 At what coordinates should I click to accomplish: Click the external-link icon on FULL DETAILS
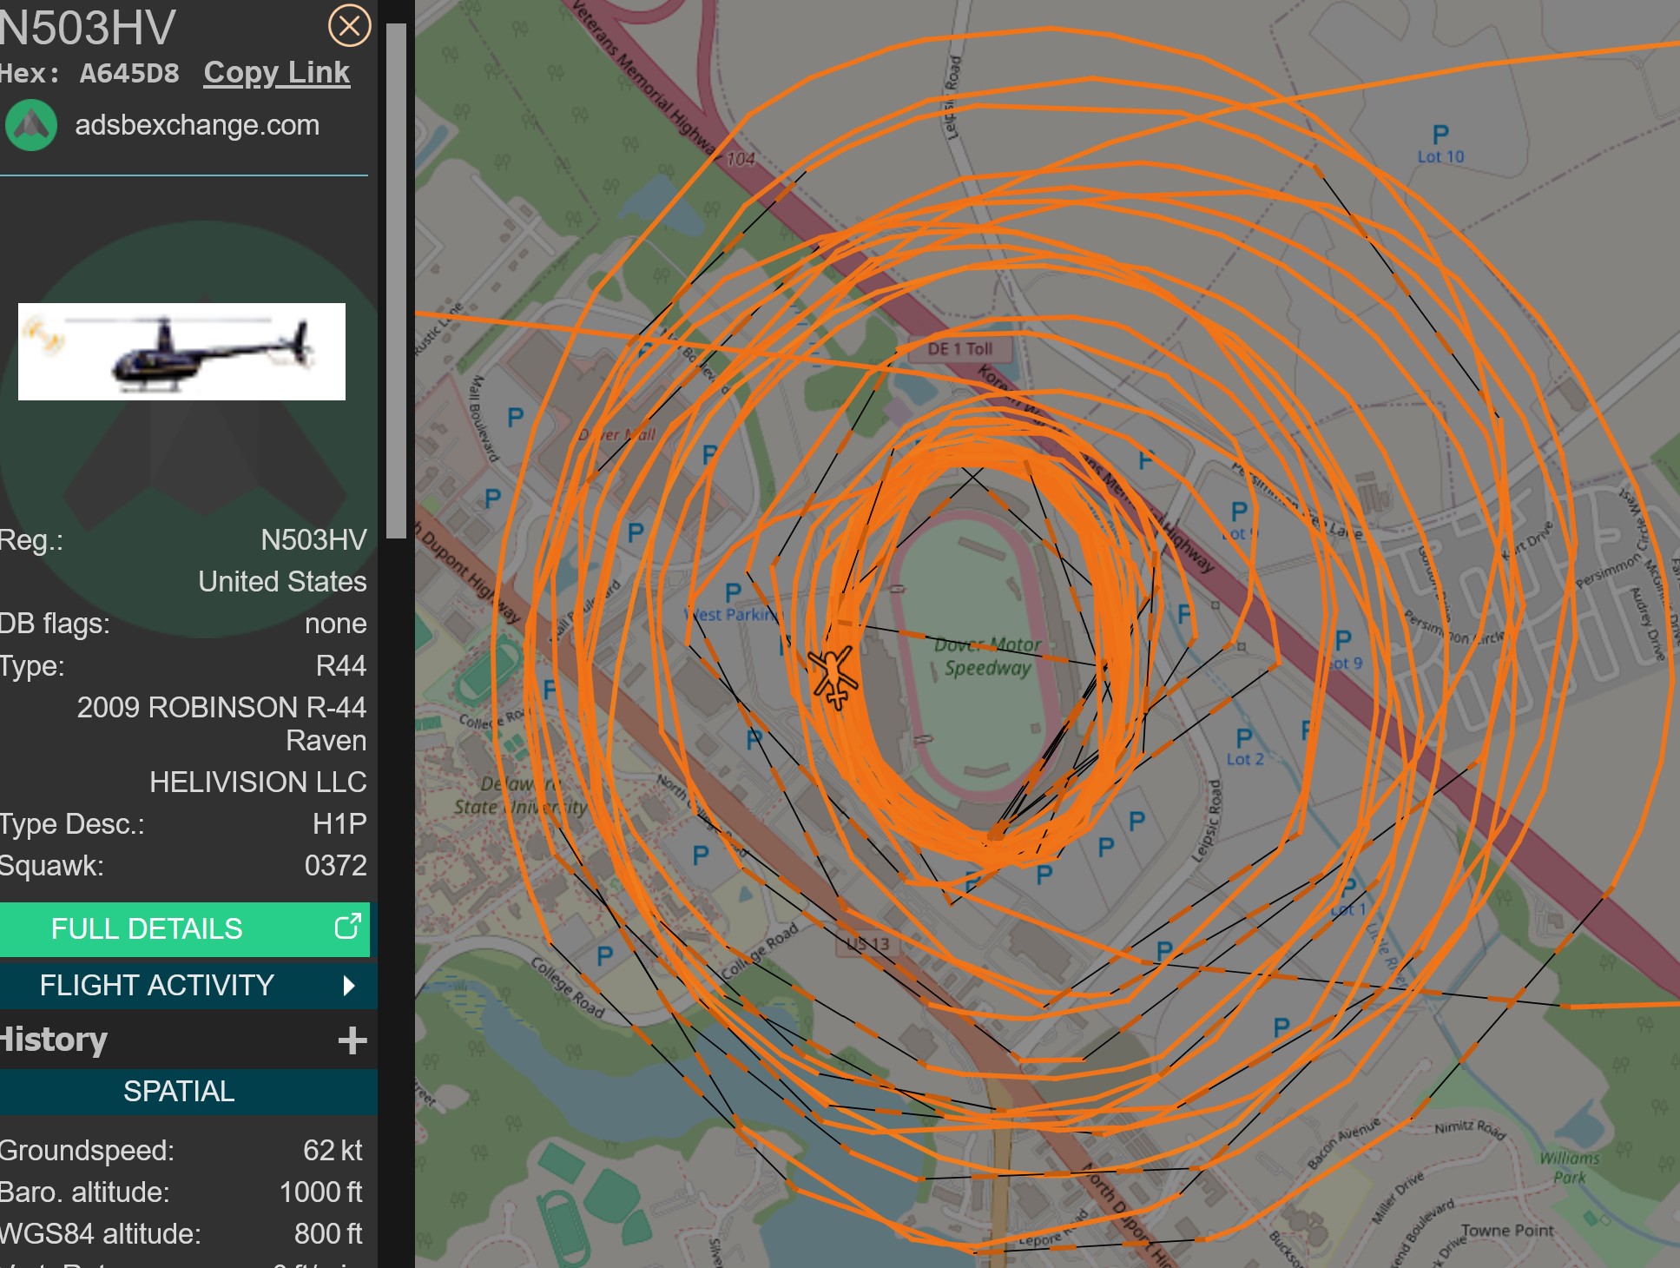tap(347, 927)
